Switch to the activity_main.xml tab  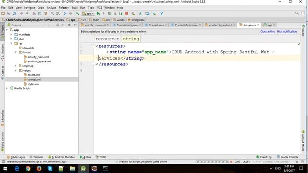click(95, 25)
